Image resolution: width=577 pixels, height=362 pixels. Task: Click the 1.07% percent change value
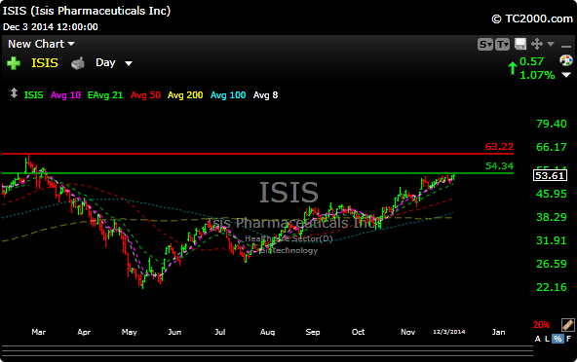pos(537,75)
